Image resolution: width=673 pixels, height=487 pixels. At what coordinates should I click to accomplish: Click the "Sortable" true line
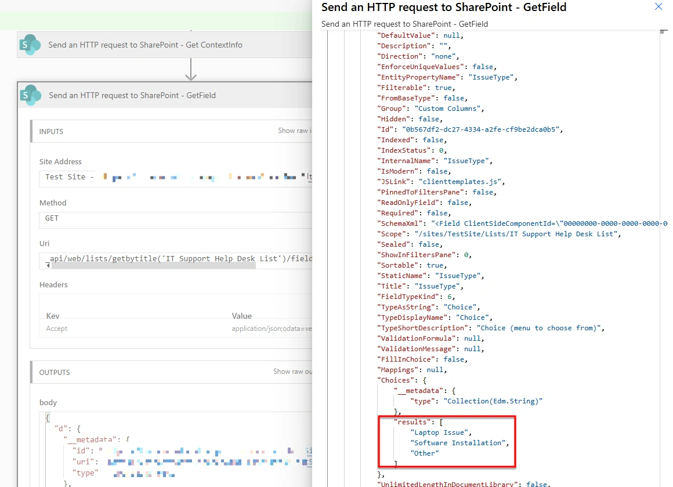pos(412,265)
